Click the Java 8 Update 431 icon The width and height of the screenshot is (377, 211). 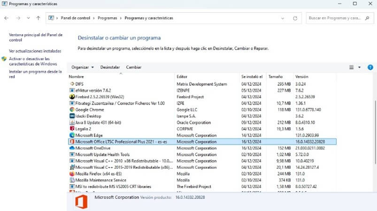click(x=72, y=122)
